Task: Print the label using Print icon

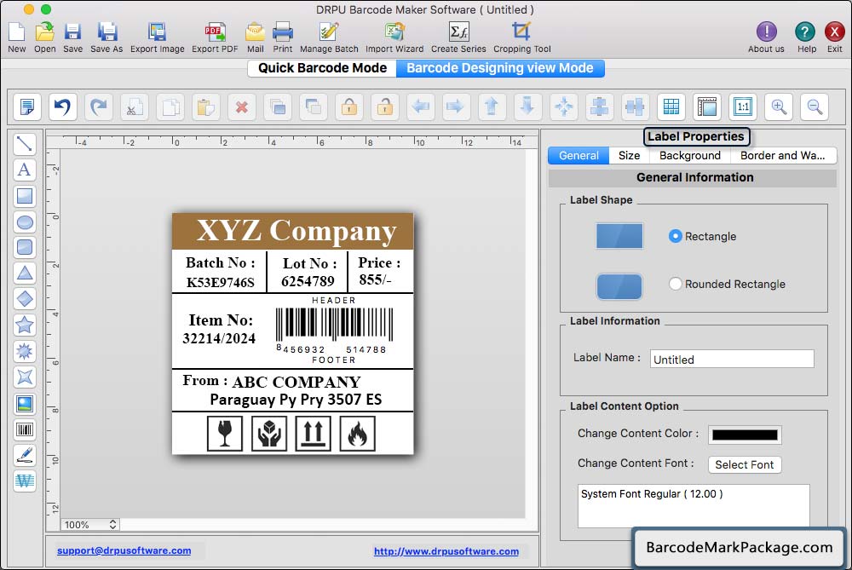Action: click(283, 37)
